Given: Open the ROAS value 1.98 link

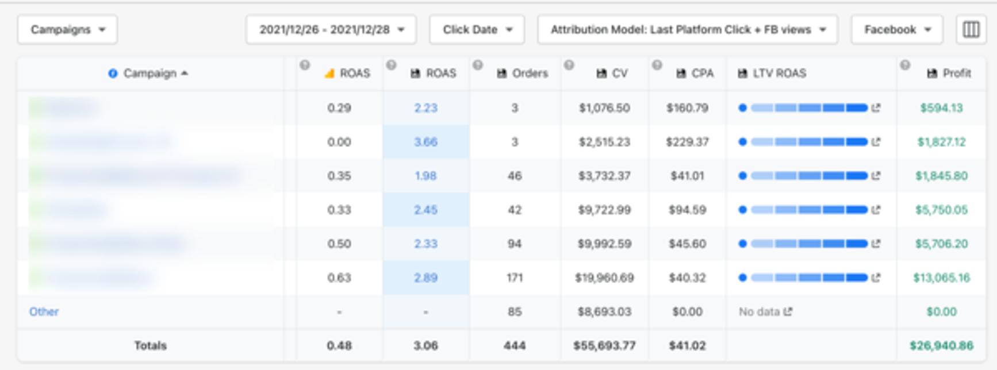Looking at the screenshot, I should [x=426, y=176].
